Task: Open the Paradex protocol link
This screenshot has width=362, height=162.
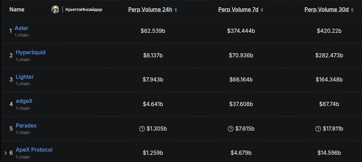Action: (26, 125)
